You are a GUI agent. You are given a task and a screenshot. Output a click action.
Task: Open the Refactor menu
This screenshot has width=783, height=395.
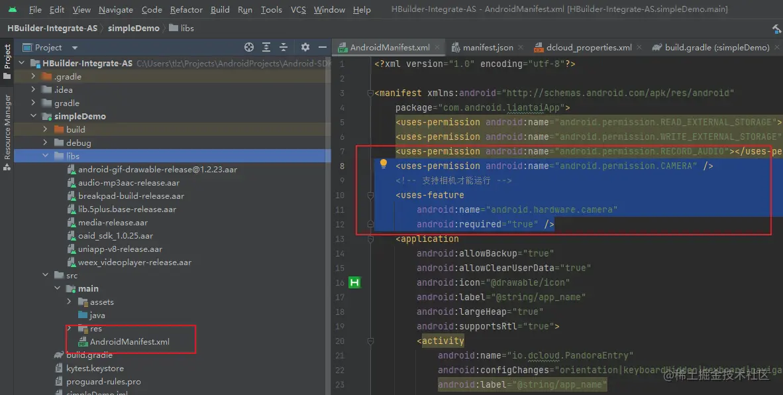point(186,9)
